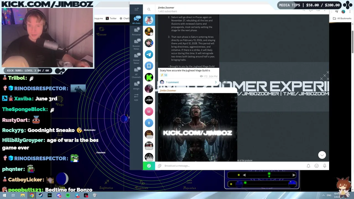The height and width of the screenshot is (199, 354).
Task: Click the Jimbo Zoomer channel header title
Action: 166,7
